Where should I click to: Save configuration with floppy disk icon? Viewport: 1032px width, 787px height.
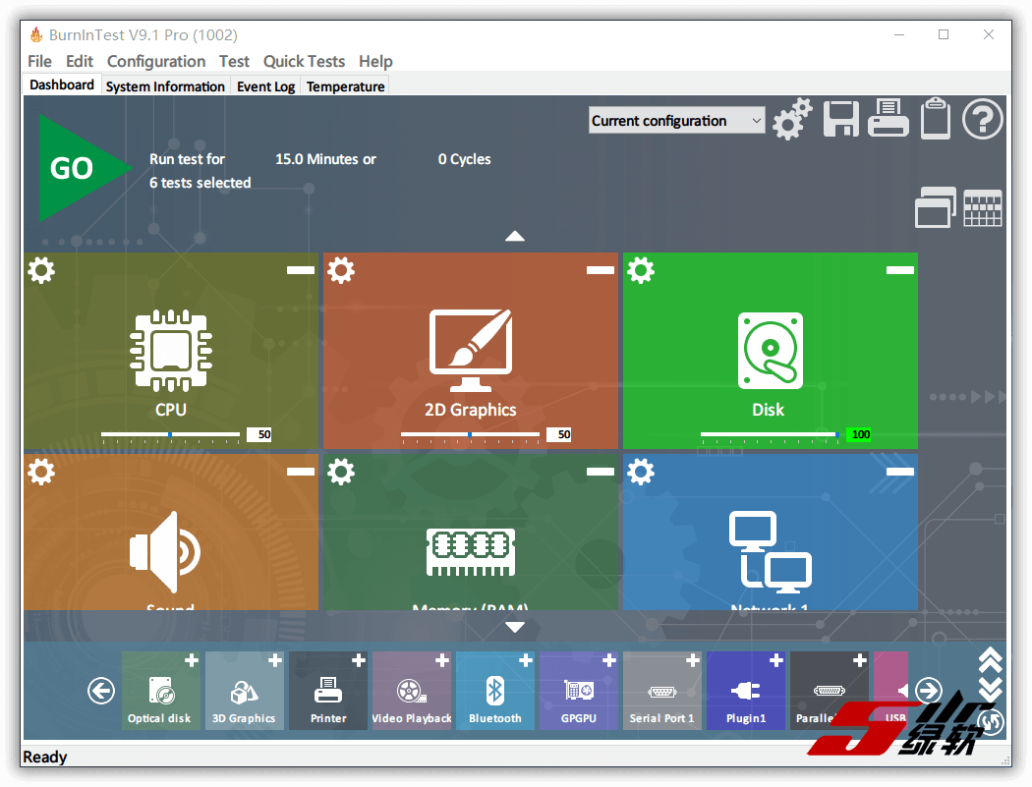pos(840,119)
